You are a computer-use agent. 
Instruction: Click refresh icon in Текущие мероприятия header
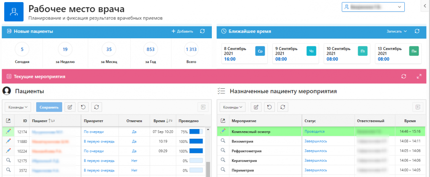point(404,77)
